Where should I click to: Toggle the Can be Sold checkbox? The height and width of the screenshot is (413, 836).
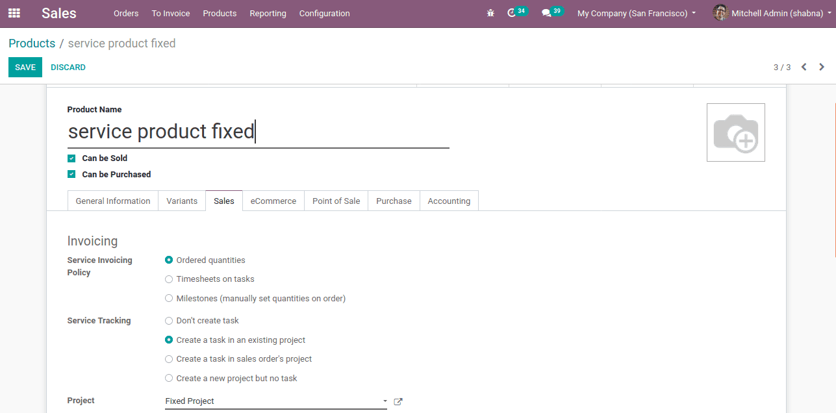pos(71,158)
